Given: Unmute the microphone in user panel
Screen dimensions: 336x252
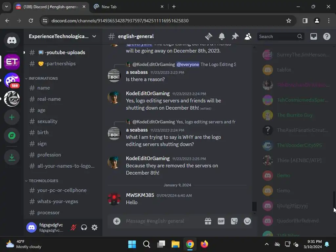Looking at the screenshot, I should [73, 227].
